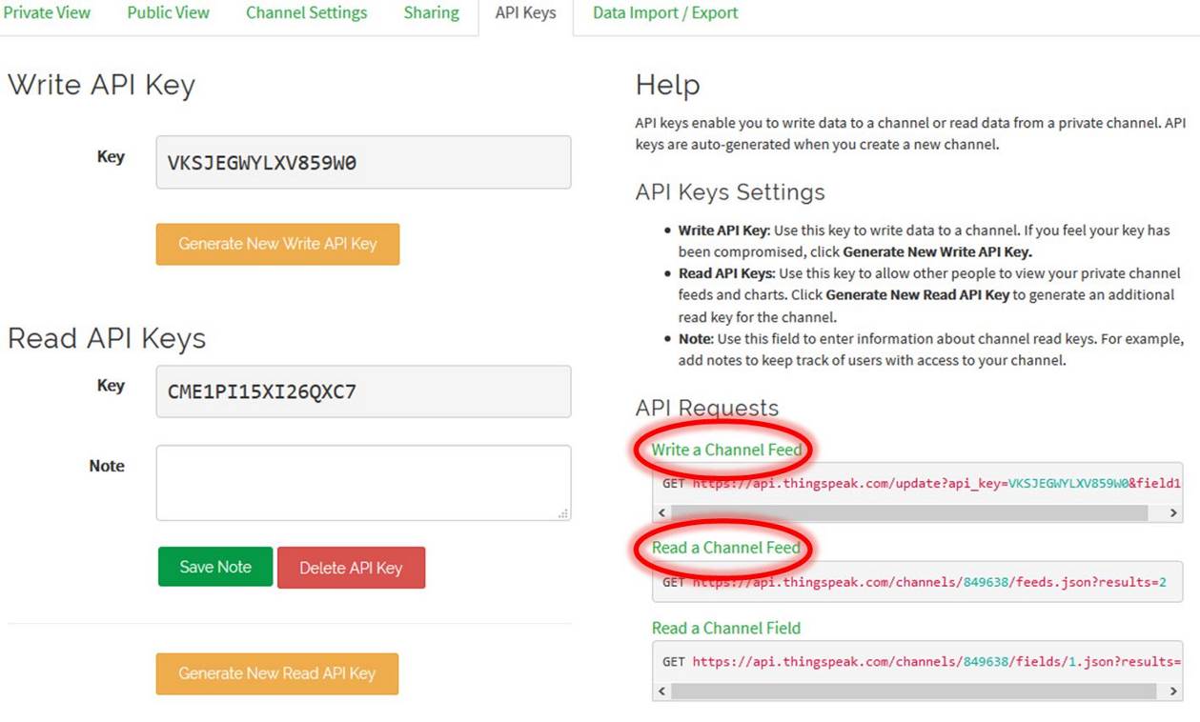Click right scroll arrow under Read Channel Field URL

1173,691
